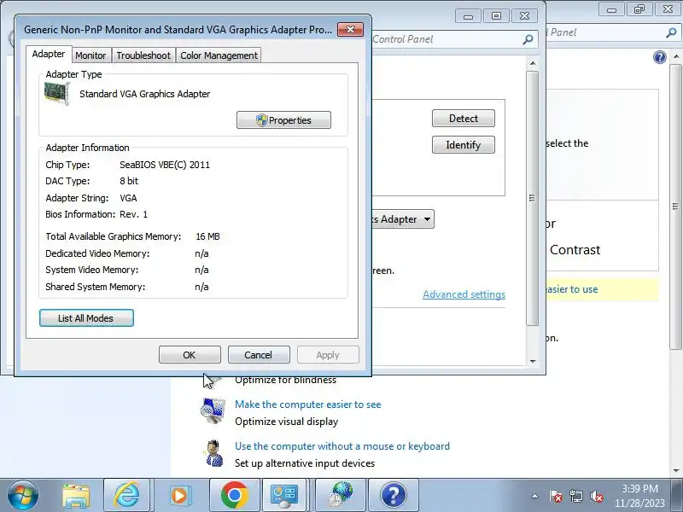Open the Help question mark taskbar icon
The width and height of the screenshot is (683, 512).
click(393, 495)
